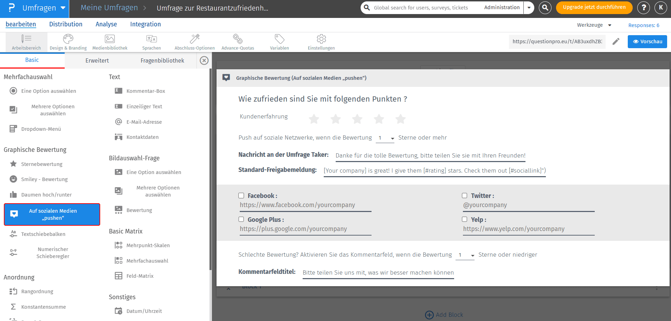This screenshot has width=671, height=321.
Task: Add a Numerischer Schieberegler question
Action: (x=39, y=253)
